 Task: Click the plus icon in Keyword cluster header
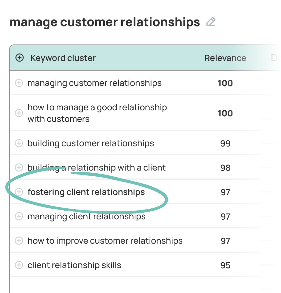20,58
